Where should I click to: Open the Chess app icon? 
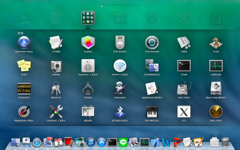coord(216,42)
